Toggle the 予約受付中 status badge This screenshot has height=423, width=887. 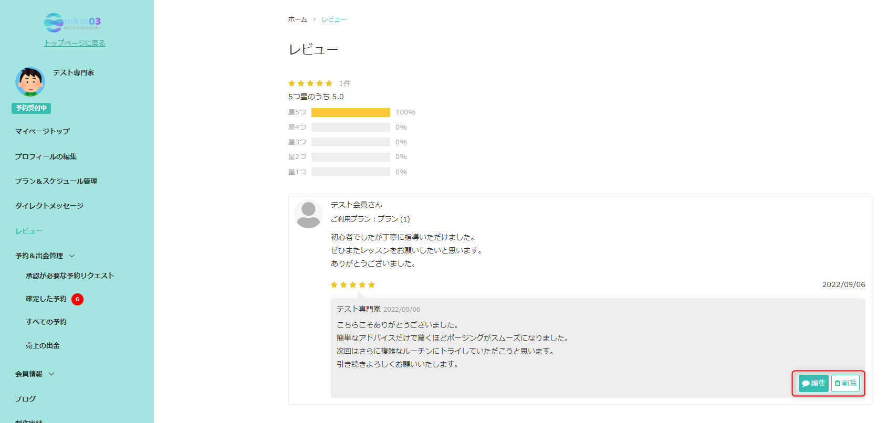[31, 108]
